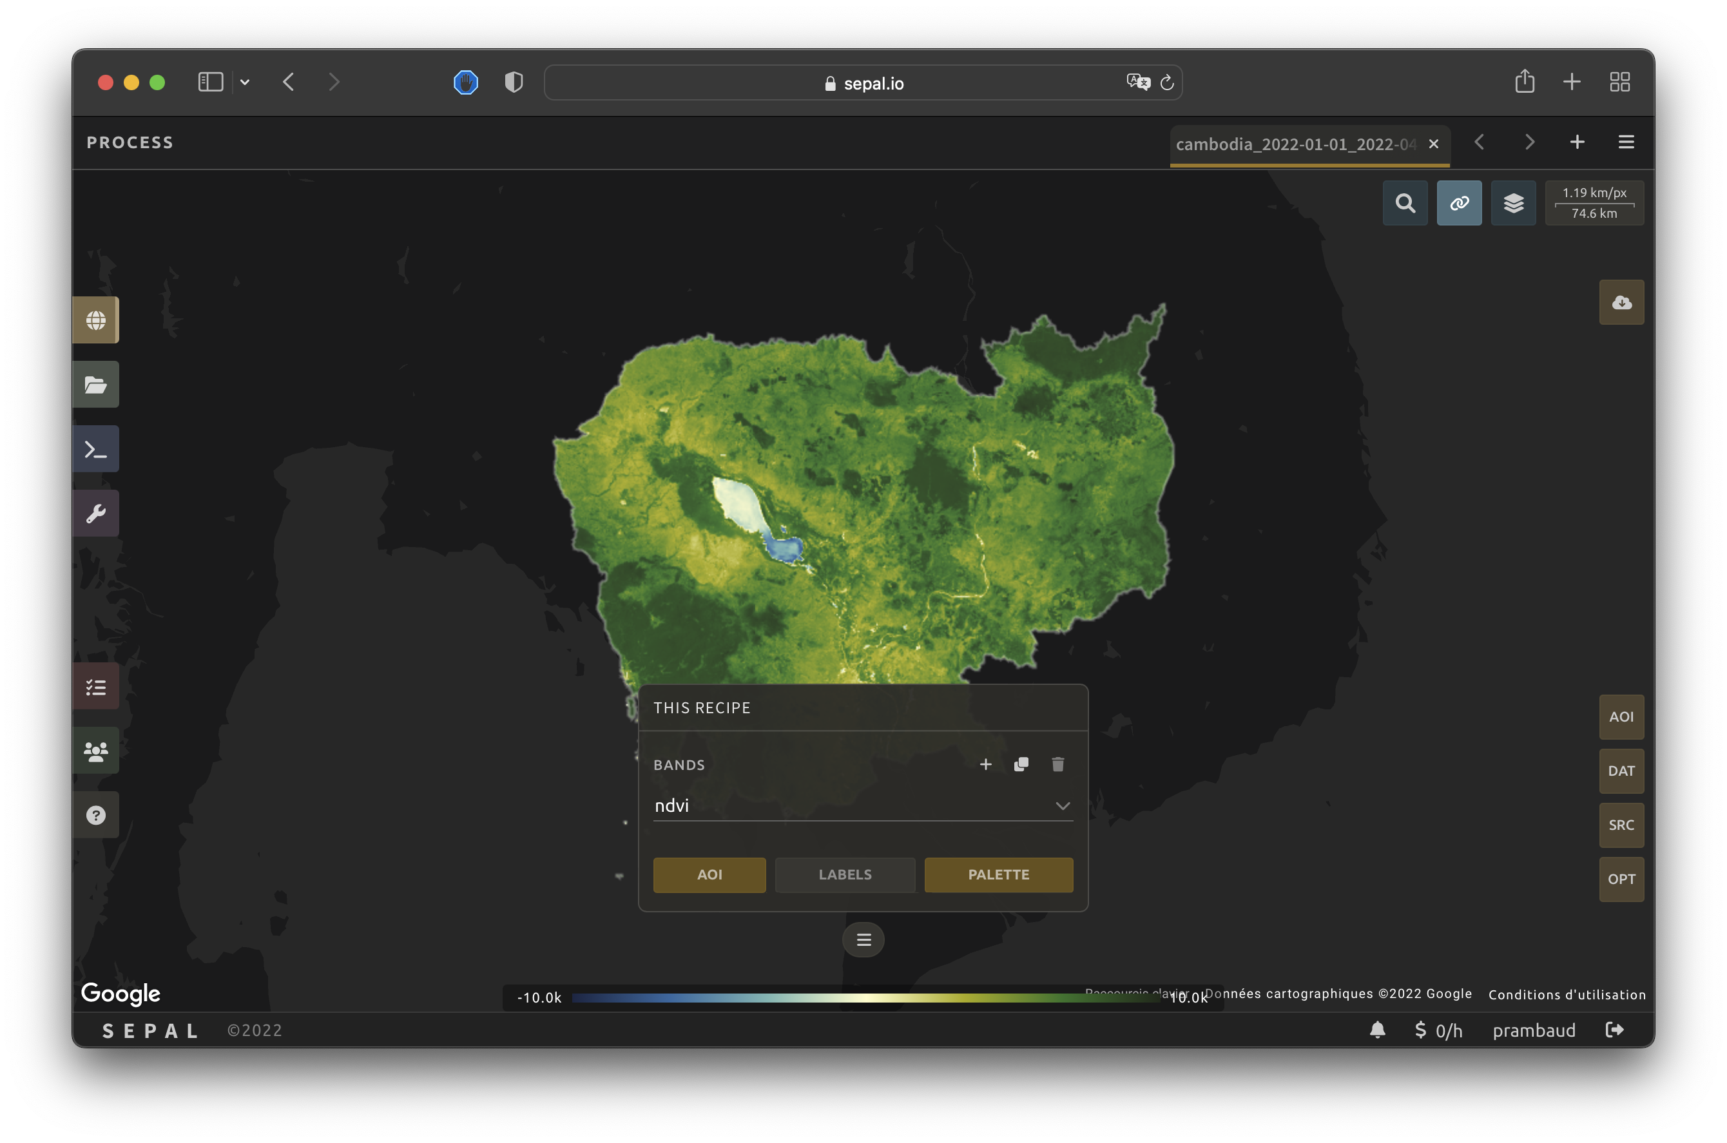
Task: Toggle the linked maps chain button
Action: [1459, 204]
